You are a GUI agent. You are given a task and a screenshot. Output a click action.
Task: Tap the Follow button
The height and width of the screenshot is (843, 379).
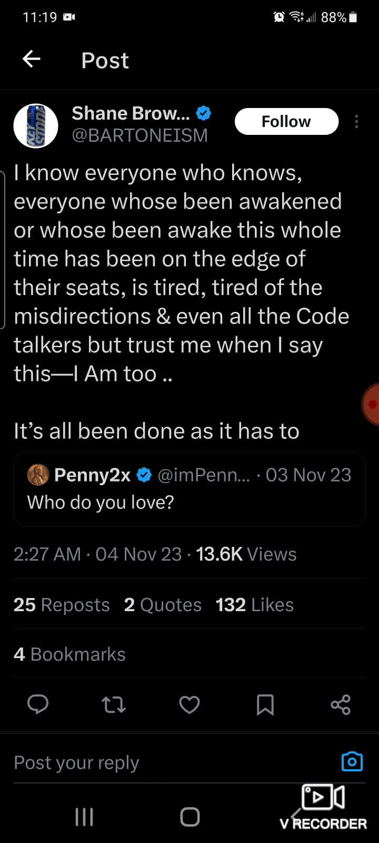tap(286, 122)
